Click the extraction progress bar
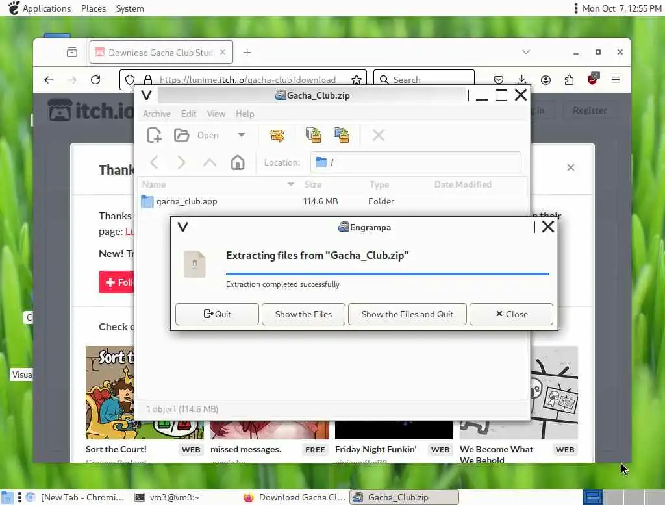This screenshot has width=665, height=505. pyautogui.click(x=387, y=274)
